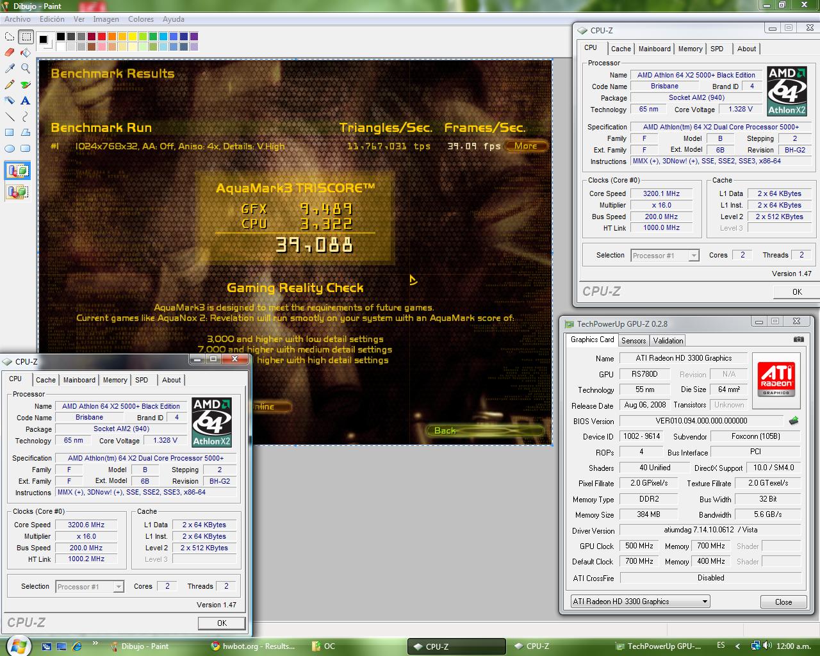Select the Polygon shape tool
The image size is (820, 656).
point(26,133)
